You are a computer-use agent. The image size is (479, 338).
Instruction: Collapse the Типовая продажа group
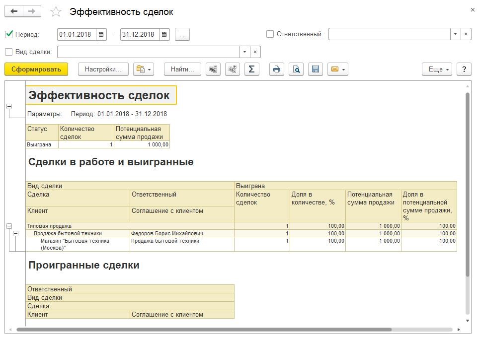pos(9,226)
